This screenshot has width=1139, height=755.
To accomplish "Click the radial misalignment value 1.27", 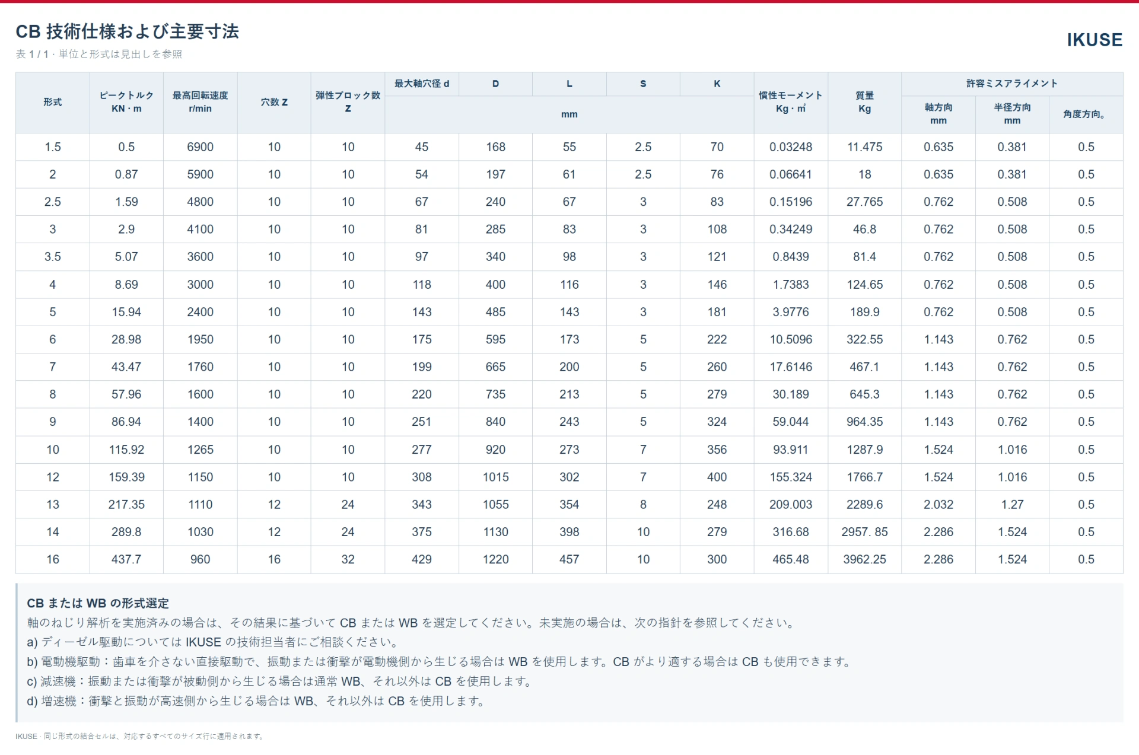I will (1012, 505).
